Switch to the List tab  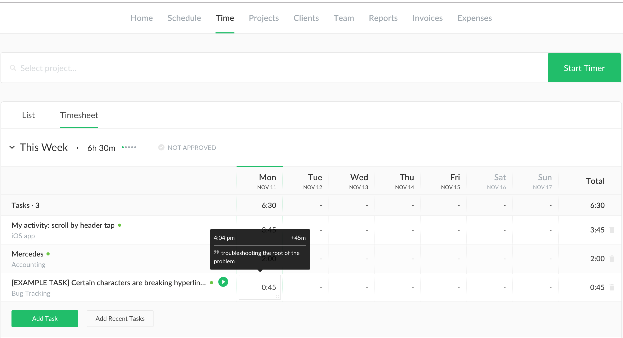pos(28,115)
